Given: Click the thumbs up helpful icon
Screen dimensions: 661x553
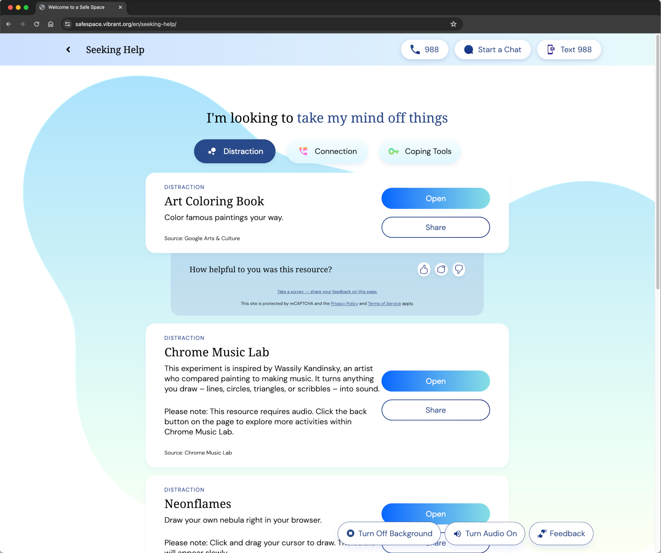Looking at the screenshot, I should [423, 269].
